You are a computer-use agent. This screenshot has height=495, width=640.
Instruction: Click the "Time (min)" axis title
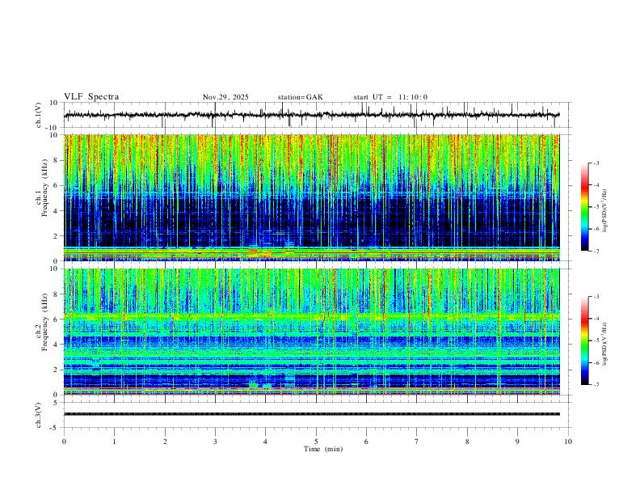click(x=323, y=449)
